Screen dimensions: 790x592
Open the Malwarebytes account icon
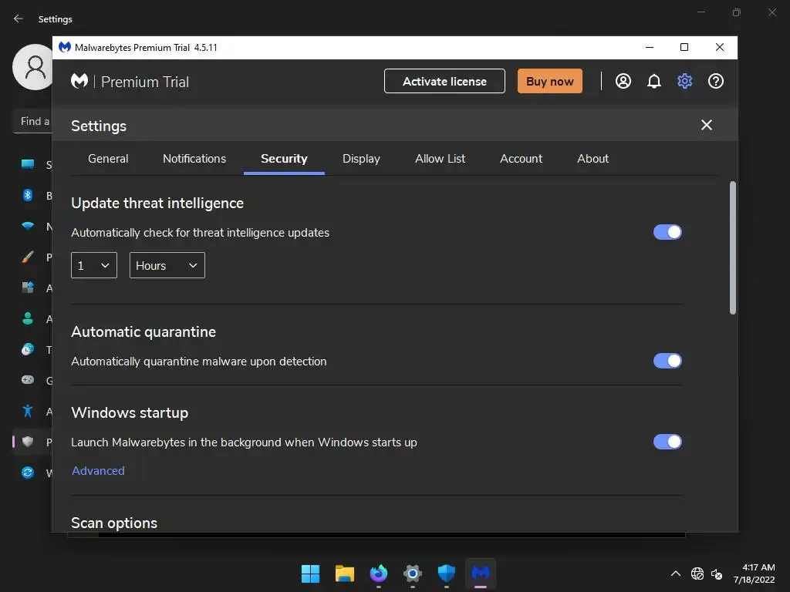click(623, 81)
